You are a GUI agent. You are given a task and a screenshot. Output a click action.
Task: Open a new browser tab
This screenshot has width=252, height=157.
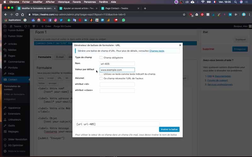145,8
